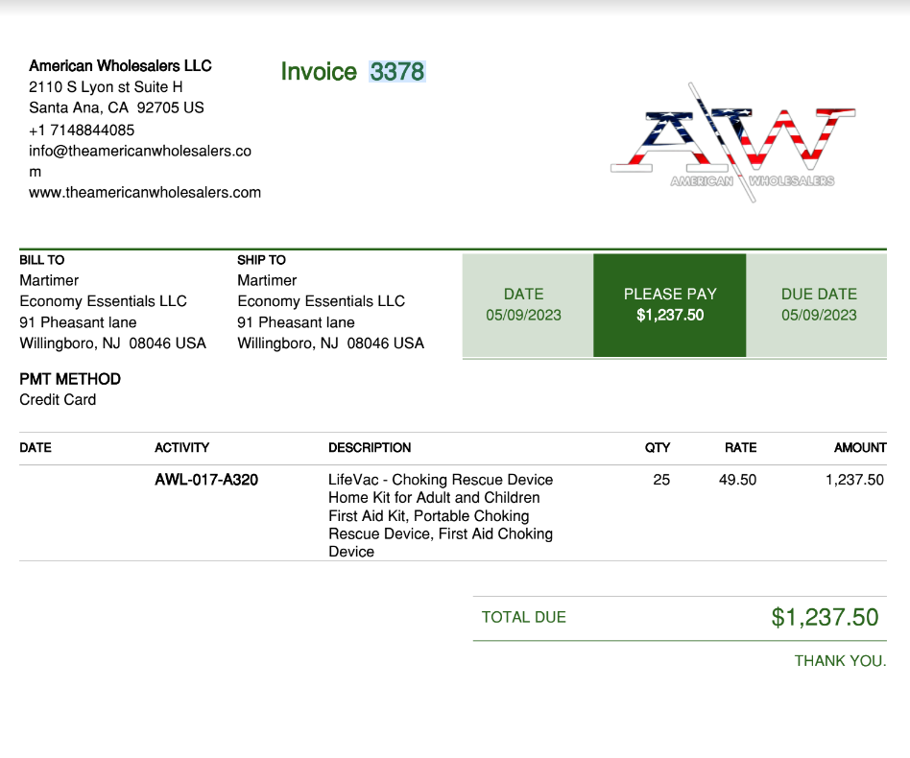Click 'Martimer' under BILL TO

pyautogui.click(x=49, y=281)
